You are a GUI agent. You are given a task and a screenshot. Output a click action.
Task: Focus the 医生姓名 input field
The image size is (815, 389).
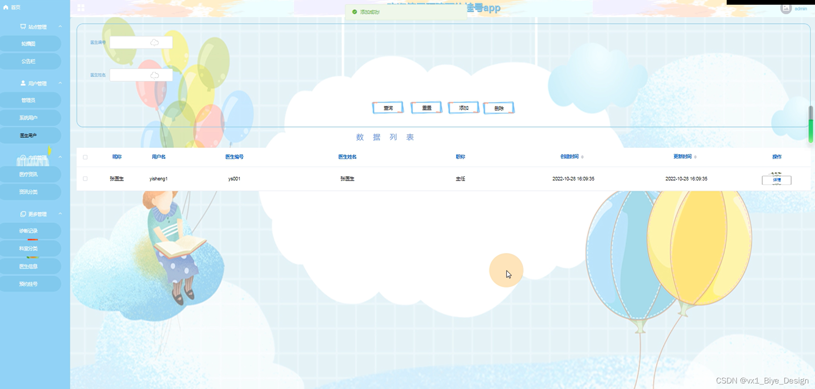(141, 75)
